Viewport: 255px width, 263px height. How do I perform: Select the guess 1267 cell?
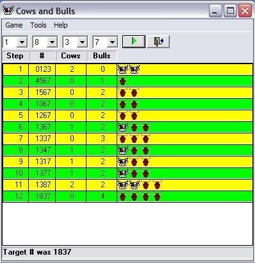click(x=42, y=115)
